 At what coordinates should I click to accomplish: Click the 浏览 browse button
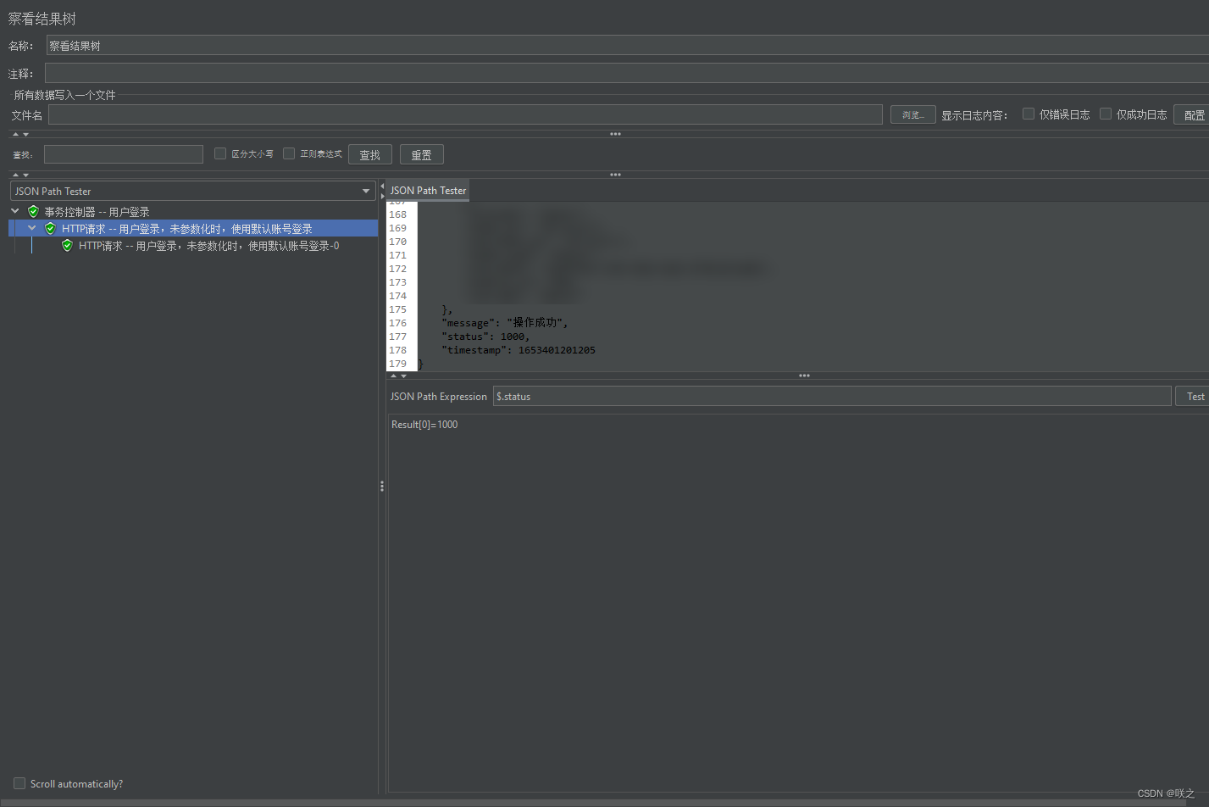913,114
